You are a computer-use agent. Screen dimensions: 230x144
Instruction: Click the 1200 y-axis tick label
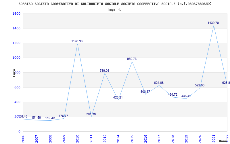(x=16, y=43)
